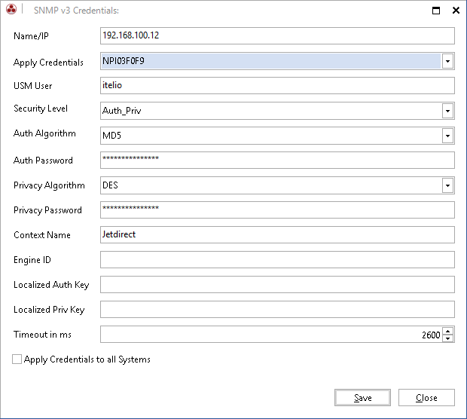Close the SNMP v3 Credentials dialog via X
467x419 pixels.
(x=456, y=11)
